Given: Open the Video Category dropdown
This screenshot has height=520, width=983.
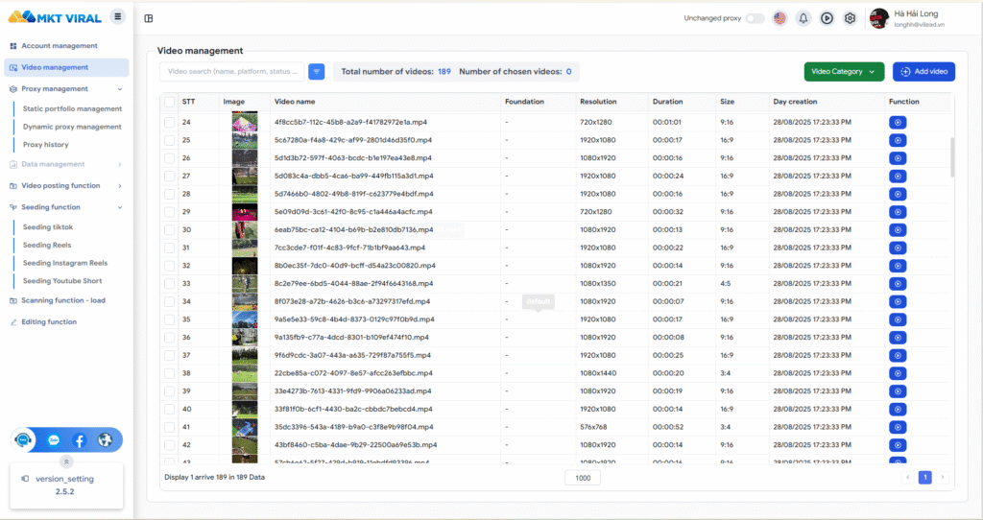Looking at the screenshot, I should click(x=844, y=71).
